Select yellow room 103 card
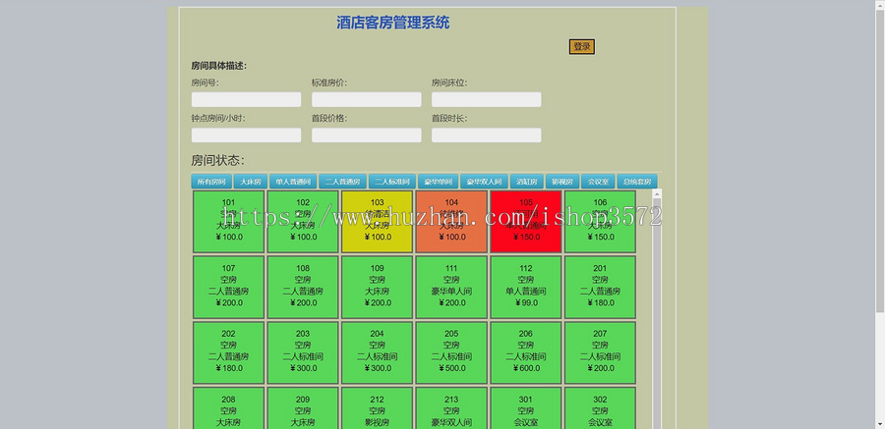885x429 pixels. pos(377,222)
